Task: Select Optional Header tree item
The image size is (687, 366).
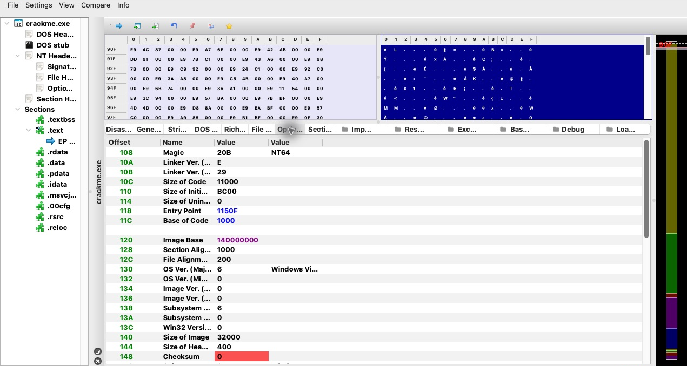Action: click(x=59, y=89)
